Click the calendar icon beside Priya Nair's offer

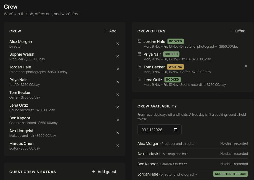click(x=139, y=54)
